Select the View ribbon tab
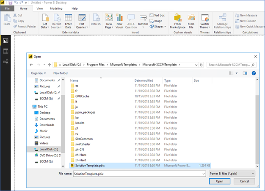The image size is (265, 191). pyautogui.click(x=40, y=8)
